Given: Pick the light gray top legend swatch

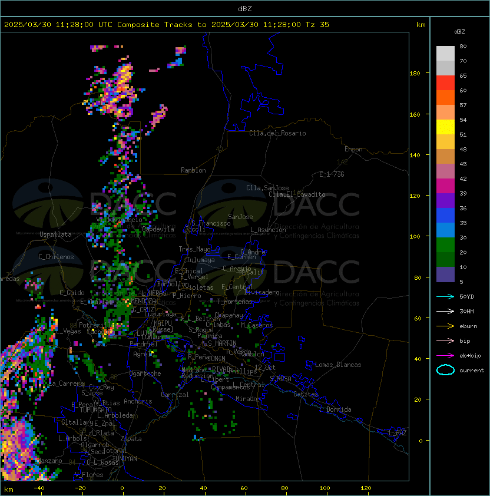Looking at the screenshot, I should click(x=445, y=54).
